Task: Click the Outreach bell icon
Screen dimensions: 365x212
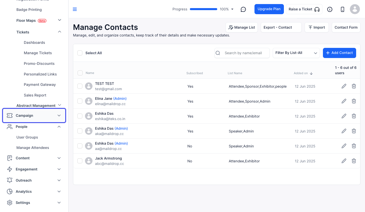Action: coord(10,180)
